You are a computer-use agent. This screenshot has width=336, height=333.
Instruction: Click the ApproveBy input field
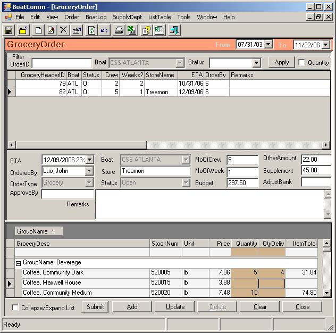pos(68,194)
